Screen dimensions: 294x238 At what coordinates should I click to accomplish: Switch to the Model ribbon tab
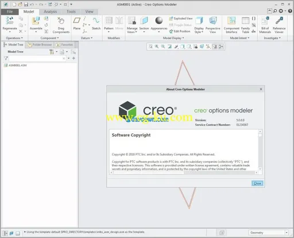tap(29, 11)
